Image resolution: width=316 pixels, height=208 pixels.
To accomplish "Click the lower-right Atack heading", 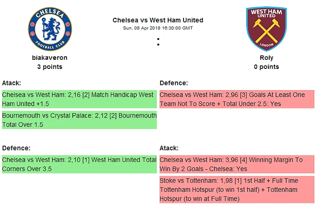I will pos(169,148).
